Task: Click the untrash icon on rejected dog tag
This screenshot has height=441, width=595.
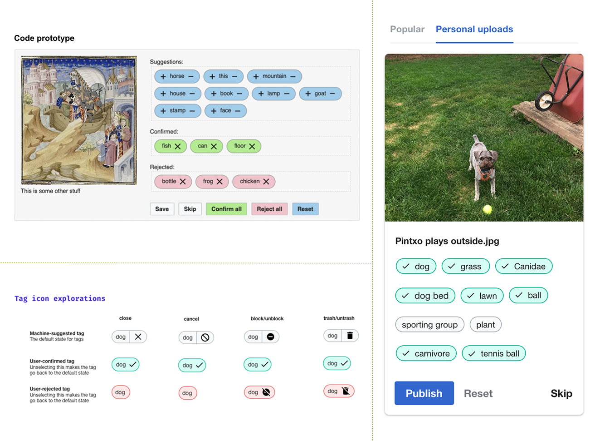Action: pos(346,391)
